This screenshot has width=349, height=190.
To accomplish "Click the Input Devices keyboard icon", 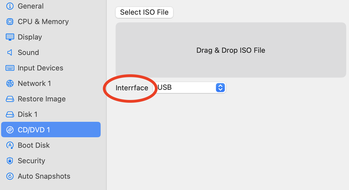I will [x=10, y=68].
